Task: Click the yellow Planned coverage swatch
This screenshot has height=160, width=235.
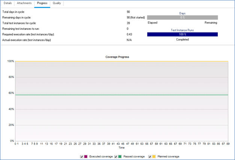Action: 154,156
